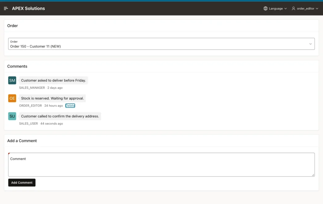Click the ORDER_EDITOR author name
323x204 pixels.
[x=31, y=105]
